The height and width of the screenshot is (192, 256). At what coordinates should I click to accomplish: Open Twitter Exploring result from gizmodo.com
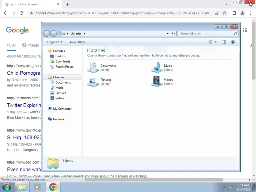tap(24, 105)
